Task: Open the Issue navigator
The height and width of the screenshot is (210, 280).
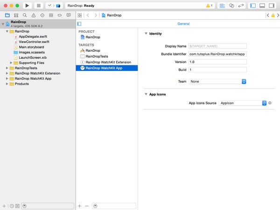Action: coord(34,15)
